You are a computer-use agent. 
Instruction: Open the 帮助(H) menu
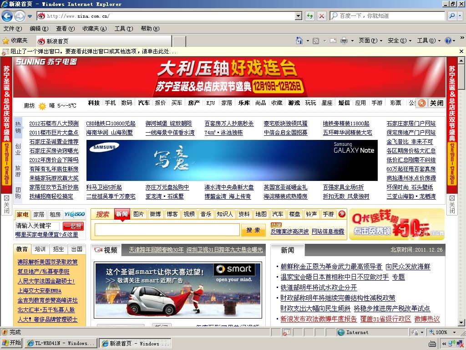point(150,29)
